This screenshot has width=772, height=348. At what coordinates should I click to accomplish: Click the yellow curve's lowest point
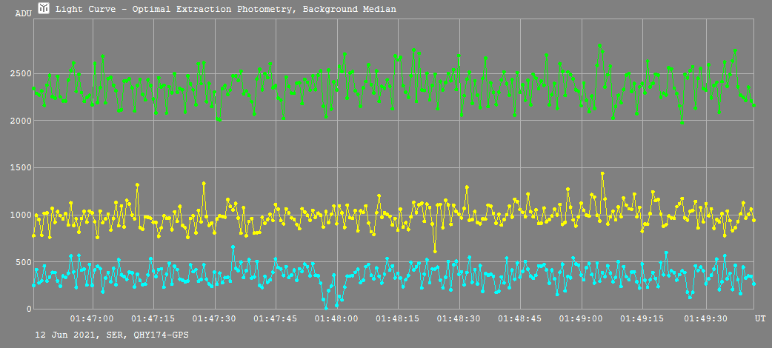pyautogui.click(x=435, y=251)
